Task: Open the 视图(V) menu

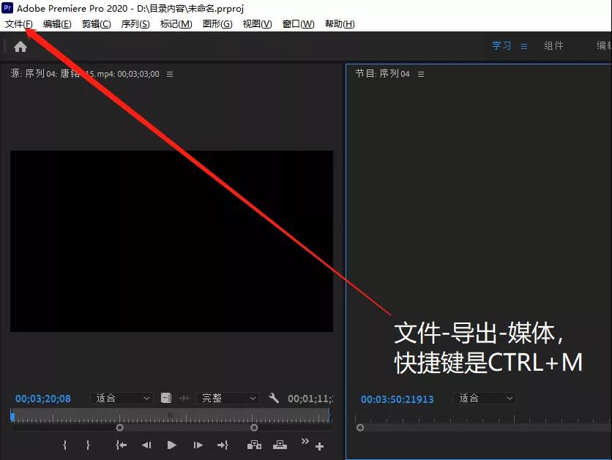Action: (257, 24)
